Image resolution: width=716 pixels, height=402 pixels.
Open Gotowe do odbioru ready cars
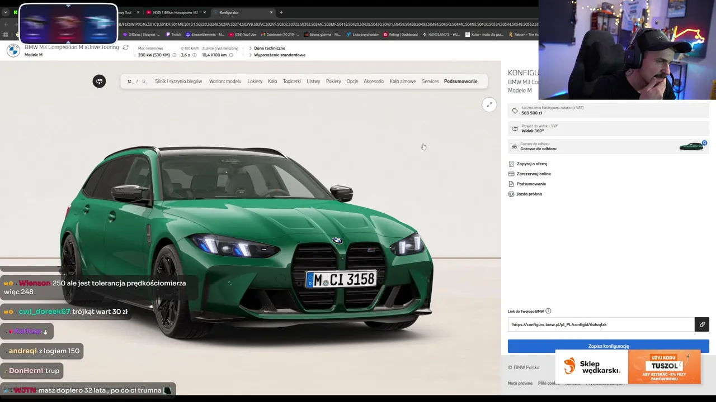coord(609,146)
